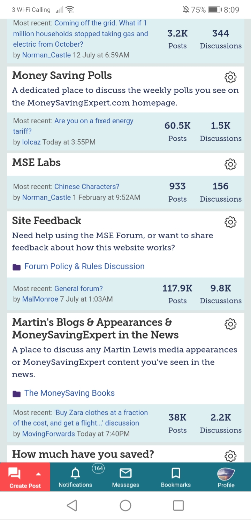View MalMonroe's user profile link
The width and height of the screenshot is (251, 520).
(40, 299)
